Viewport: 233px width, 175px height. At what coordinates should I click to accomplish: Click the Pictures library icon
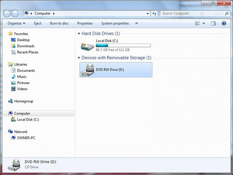(13, 83)
